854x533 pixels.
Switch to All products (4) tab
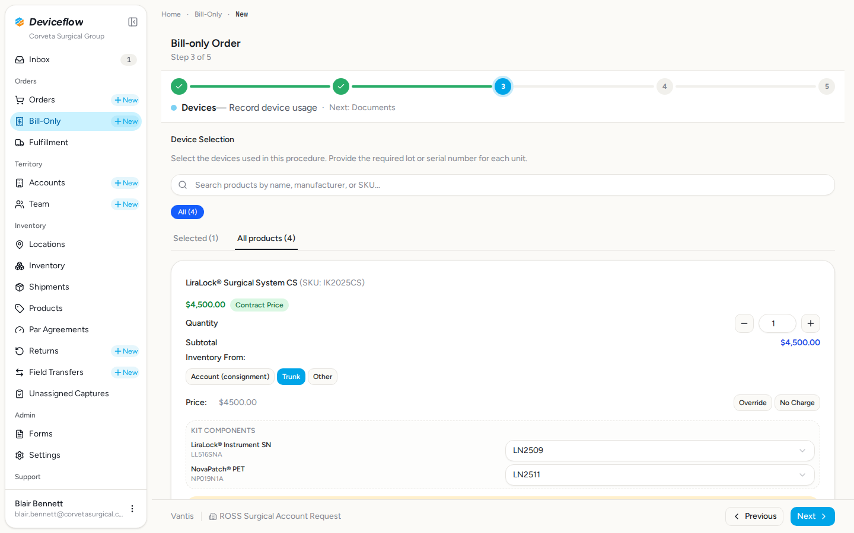266,238
